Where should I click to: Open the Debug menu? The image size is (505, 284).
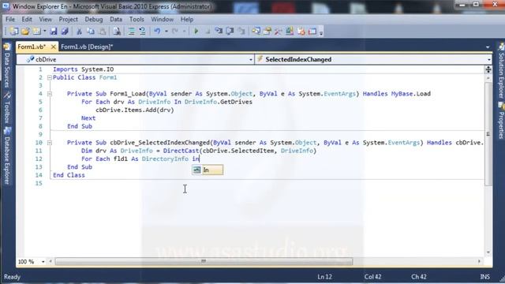click(x=94, y=19)
